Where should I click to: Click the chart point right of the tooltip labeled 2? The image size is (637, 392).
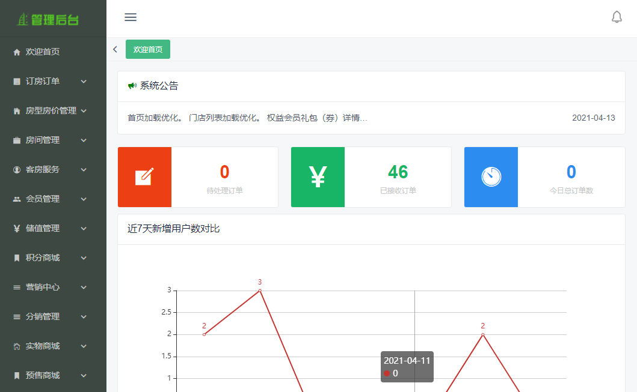click(482, 334)
